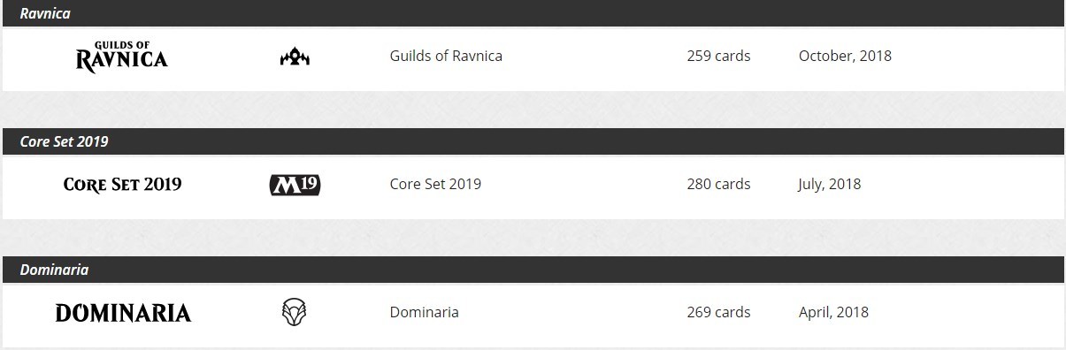This screenshot has width=1066, height=350.
Task: Select the Guilds of Ravnica table row
Action: pos(533,58)
